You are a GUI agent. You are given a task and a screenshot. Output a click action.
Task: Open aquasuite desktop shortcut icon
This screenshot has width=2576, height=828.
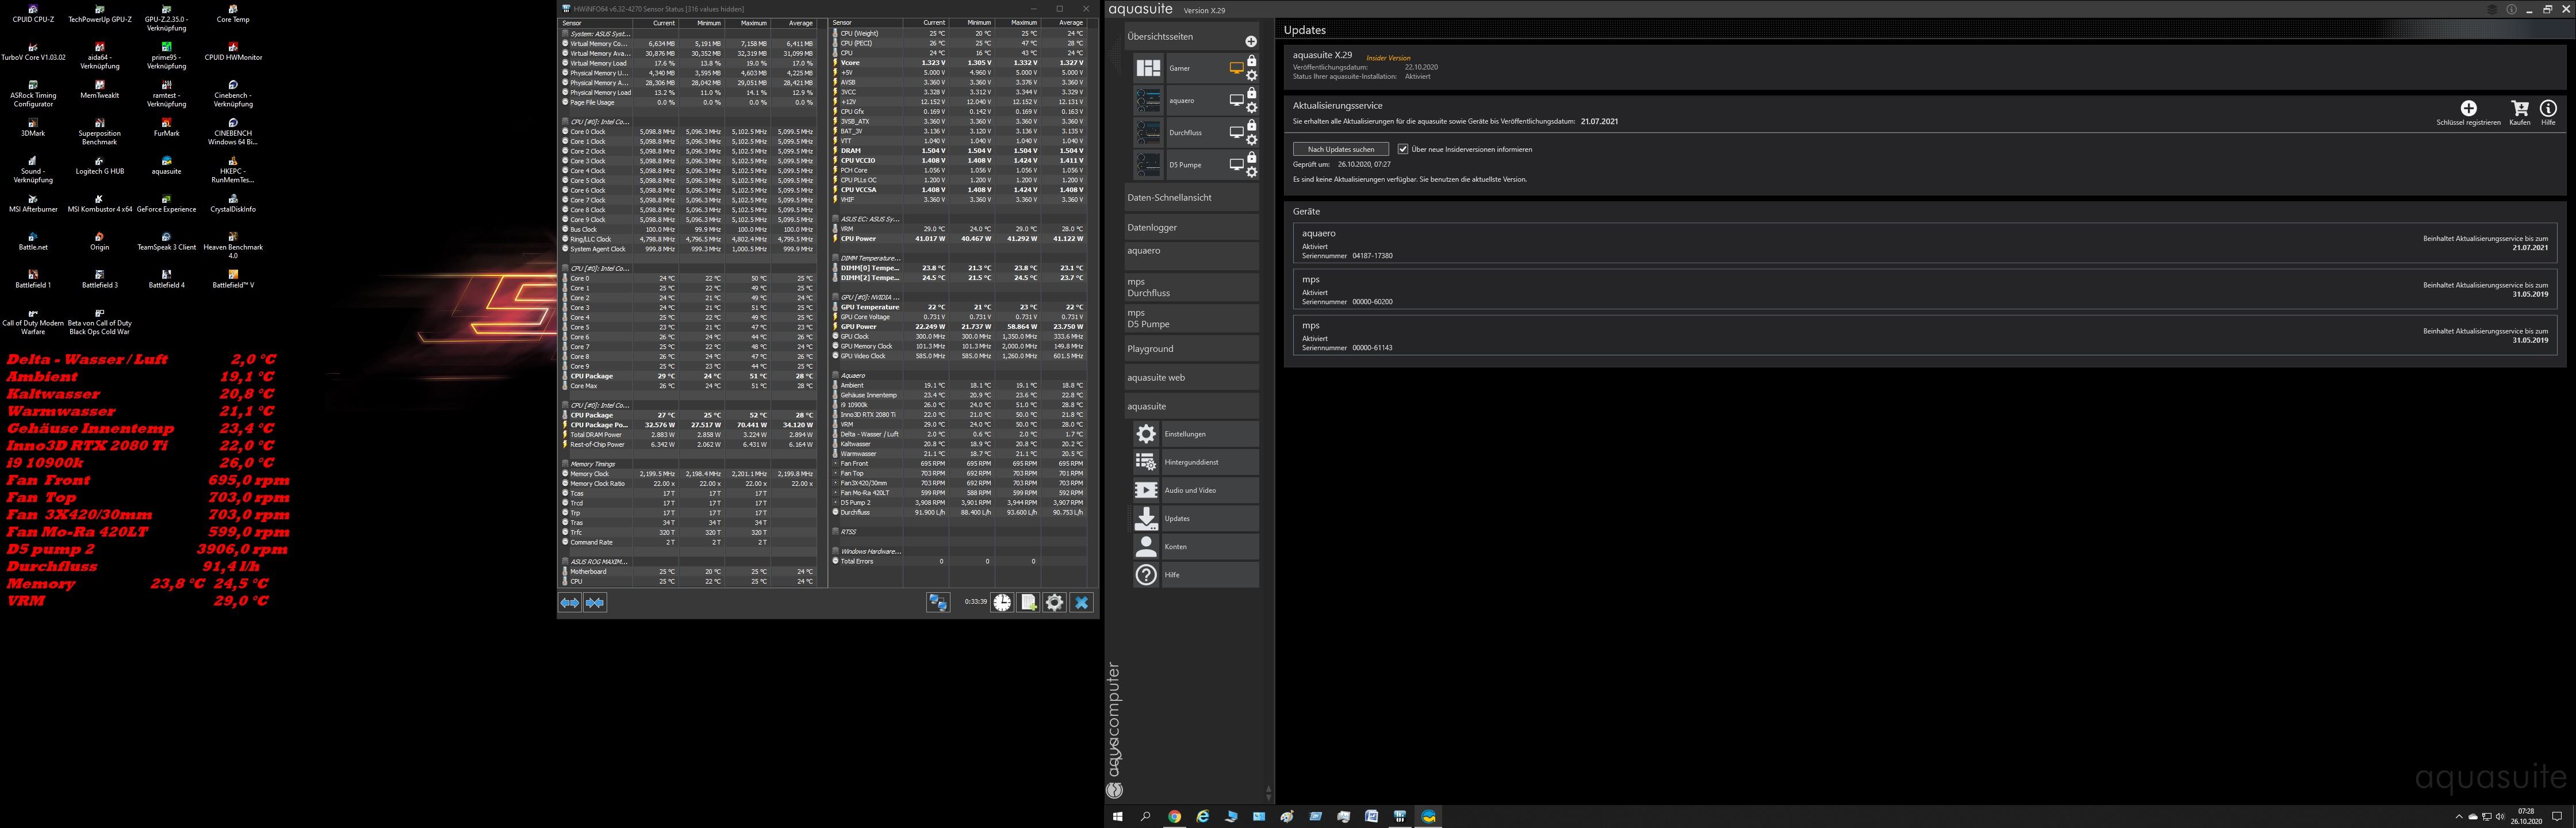pos(166,166)
